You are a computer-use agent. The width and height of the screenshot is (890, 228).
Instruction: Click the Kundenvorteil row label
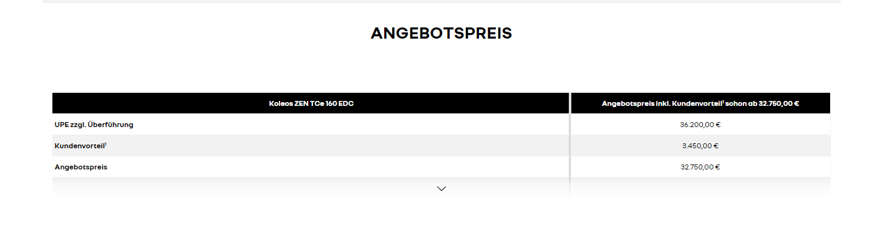pos(80,146)
